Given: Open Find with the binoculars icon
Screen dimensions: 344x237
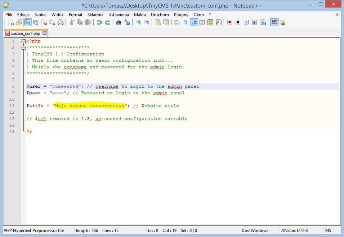Looking at the screenshot, I should tap(119, 22).
